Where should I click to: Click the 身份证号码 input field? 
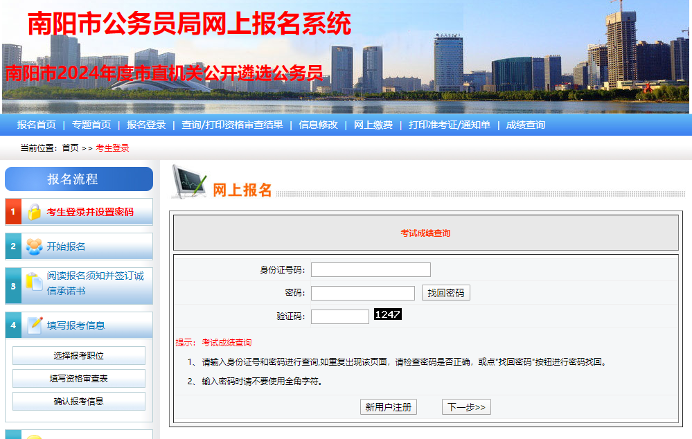point(371,270)
